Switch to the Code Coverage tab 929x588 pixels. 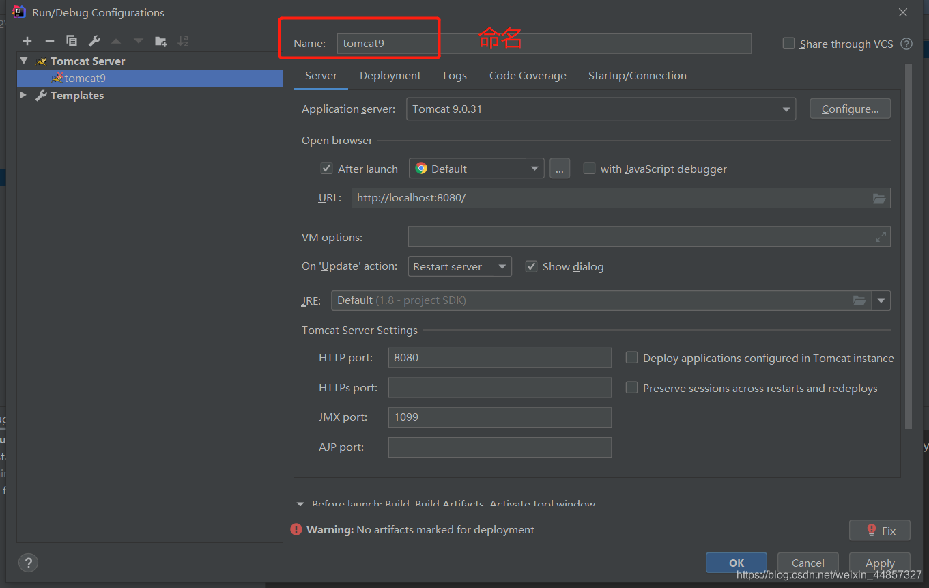pyautogui.click(x=528, y=76)
